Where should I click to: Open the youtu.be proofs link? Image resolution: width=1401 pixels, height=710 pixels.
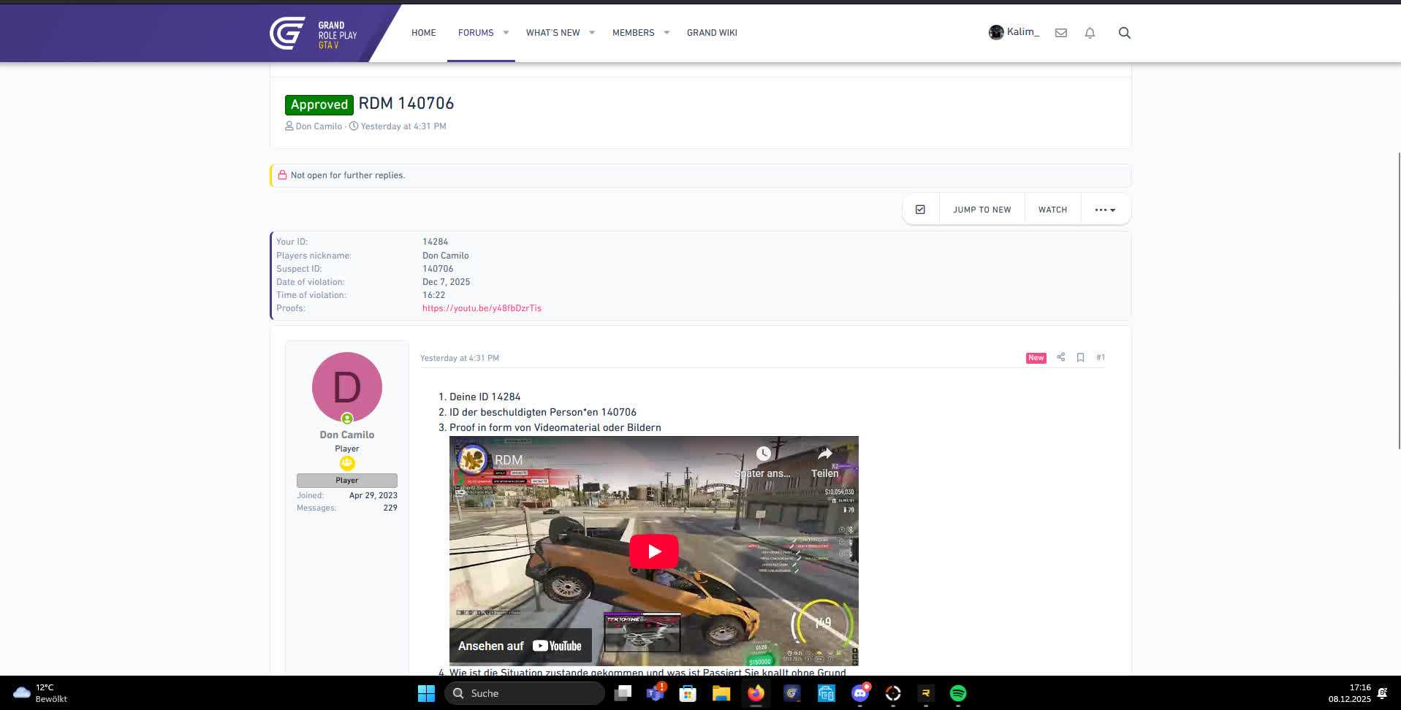(482, 308)
